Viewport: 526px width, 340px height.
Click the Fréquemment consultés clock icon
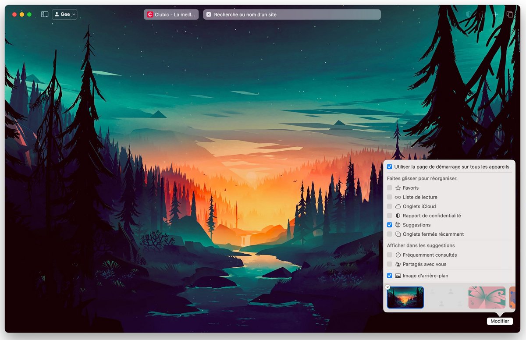[398, 255]
